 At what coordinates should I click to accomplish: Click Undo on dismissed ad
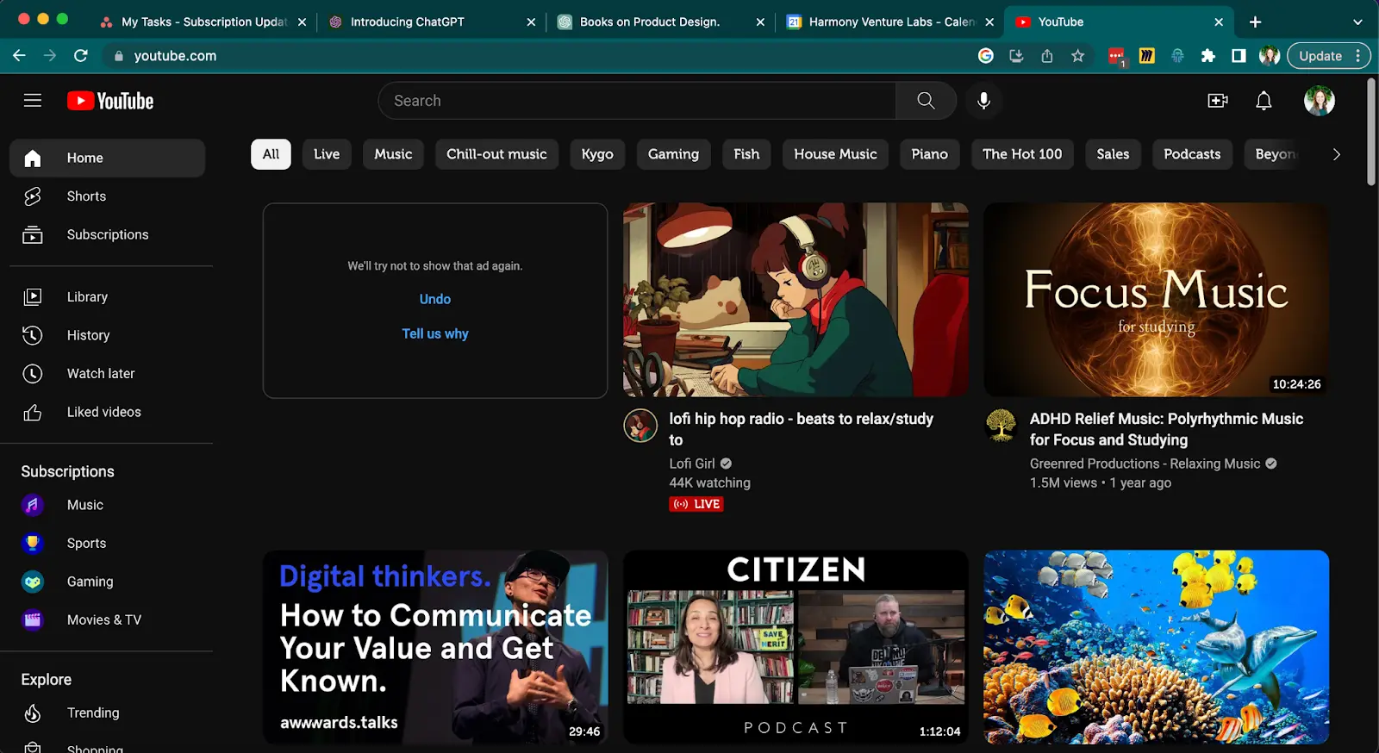point(435,299)
